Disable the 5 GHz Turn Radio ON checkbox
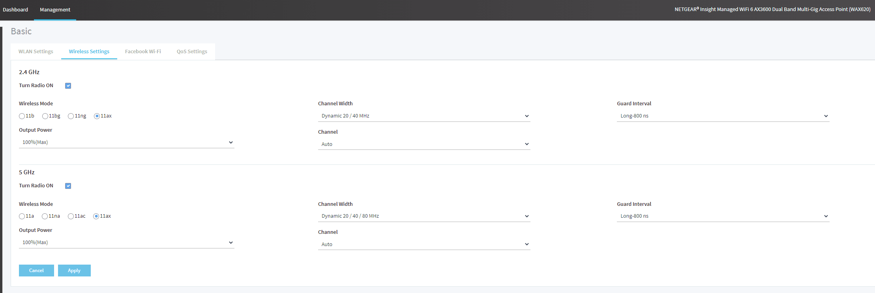The image size is (875, 293). click(x=68, y=186)
